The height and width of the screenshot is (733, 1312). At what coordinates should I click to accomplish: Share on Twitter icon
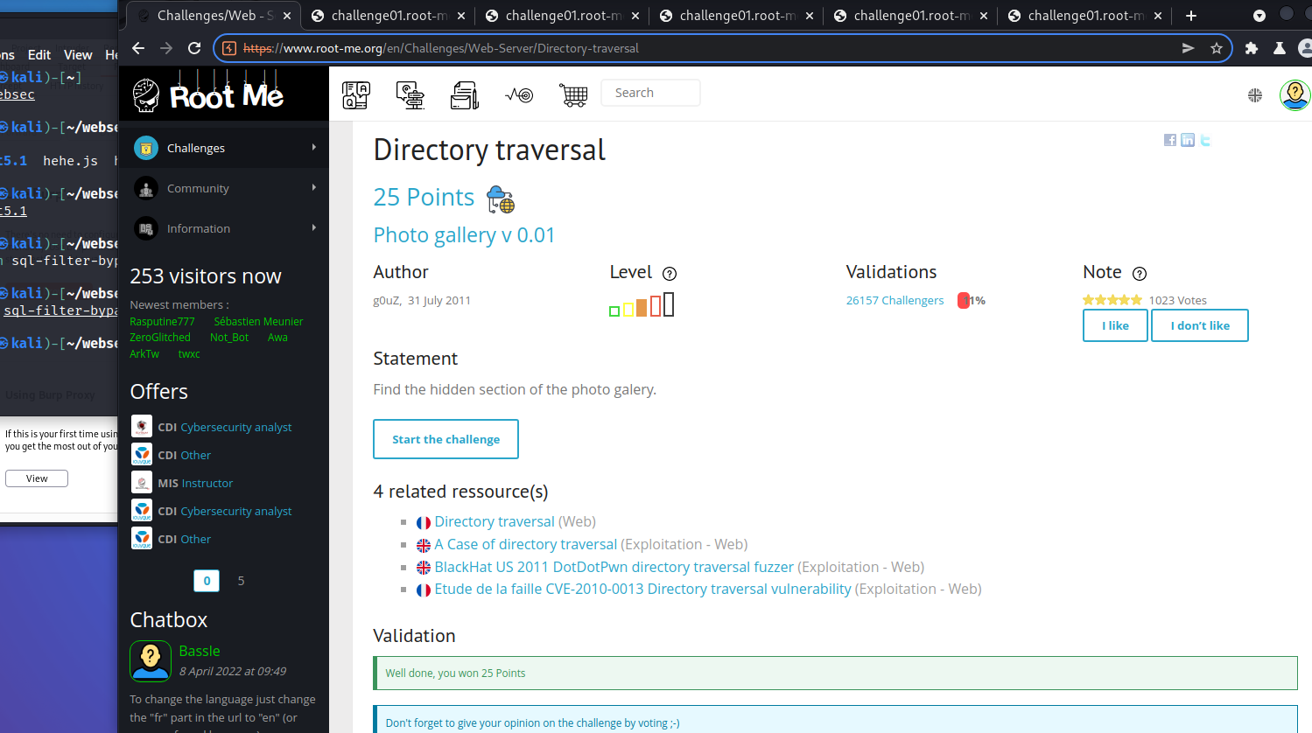[1205, 140]
